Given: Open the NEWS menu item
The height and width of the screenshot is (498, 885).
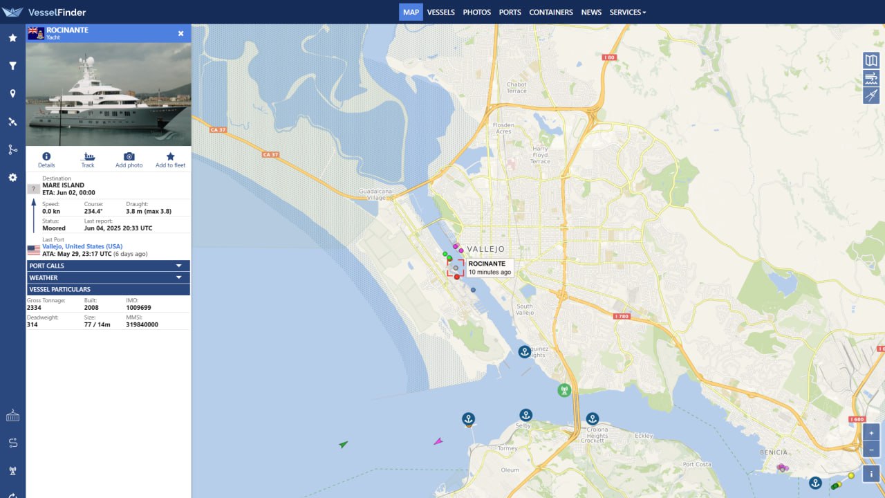Looking at the screenshot, I should point(591,12).
